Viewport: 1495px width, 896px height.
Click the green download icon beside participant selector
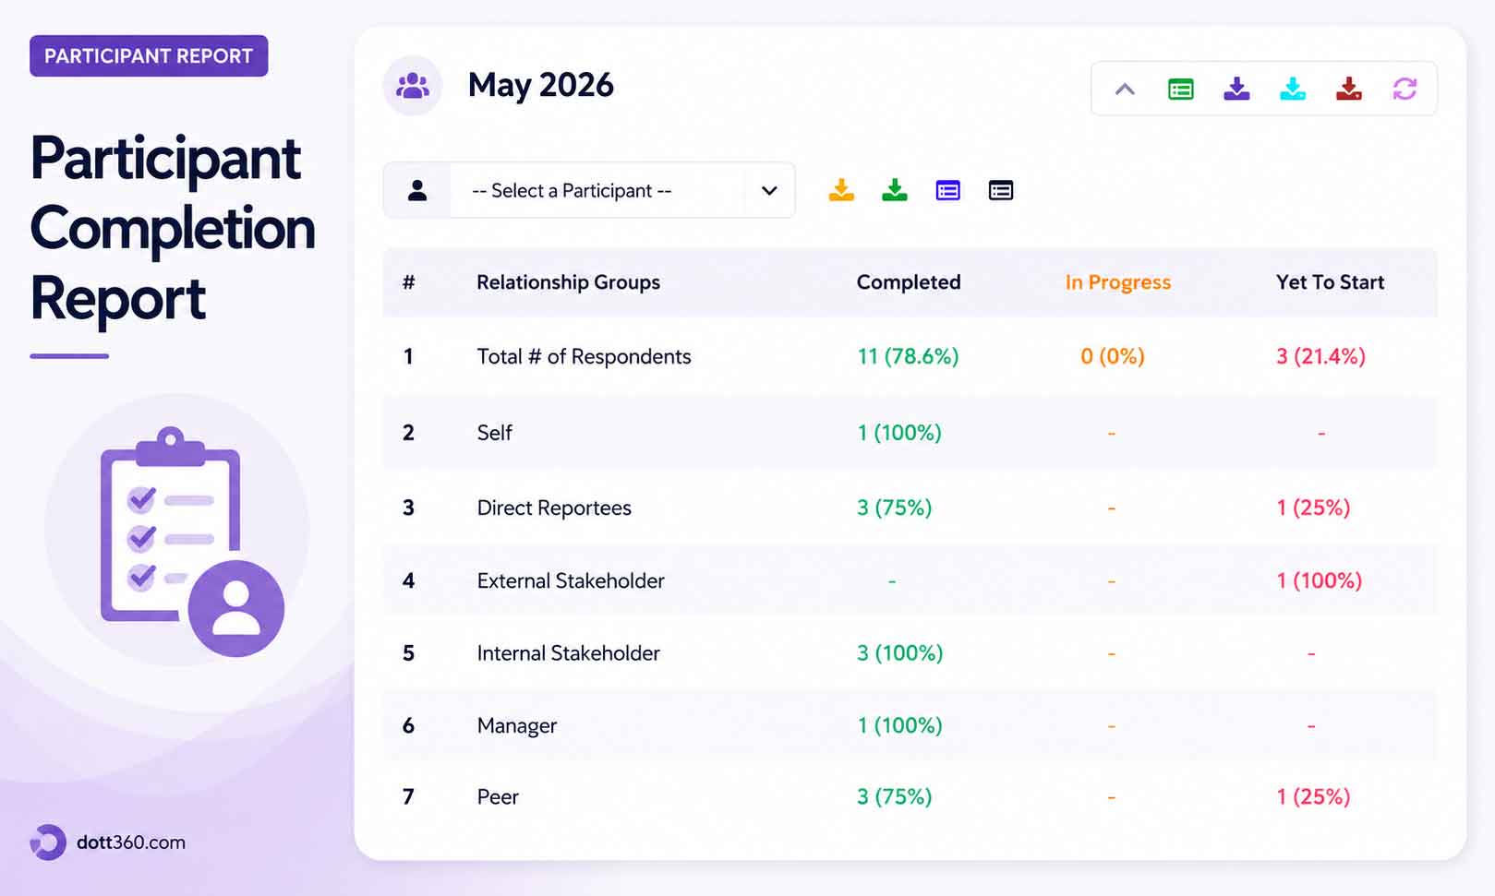895,190
